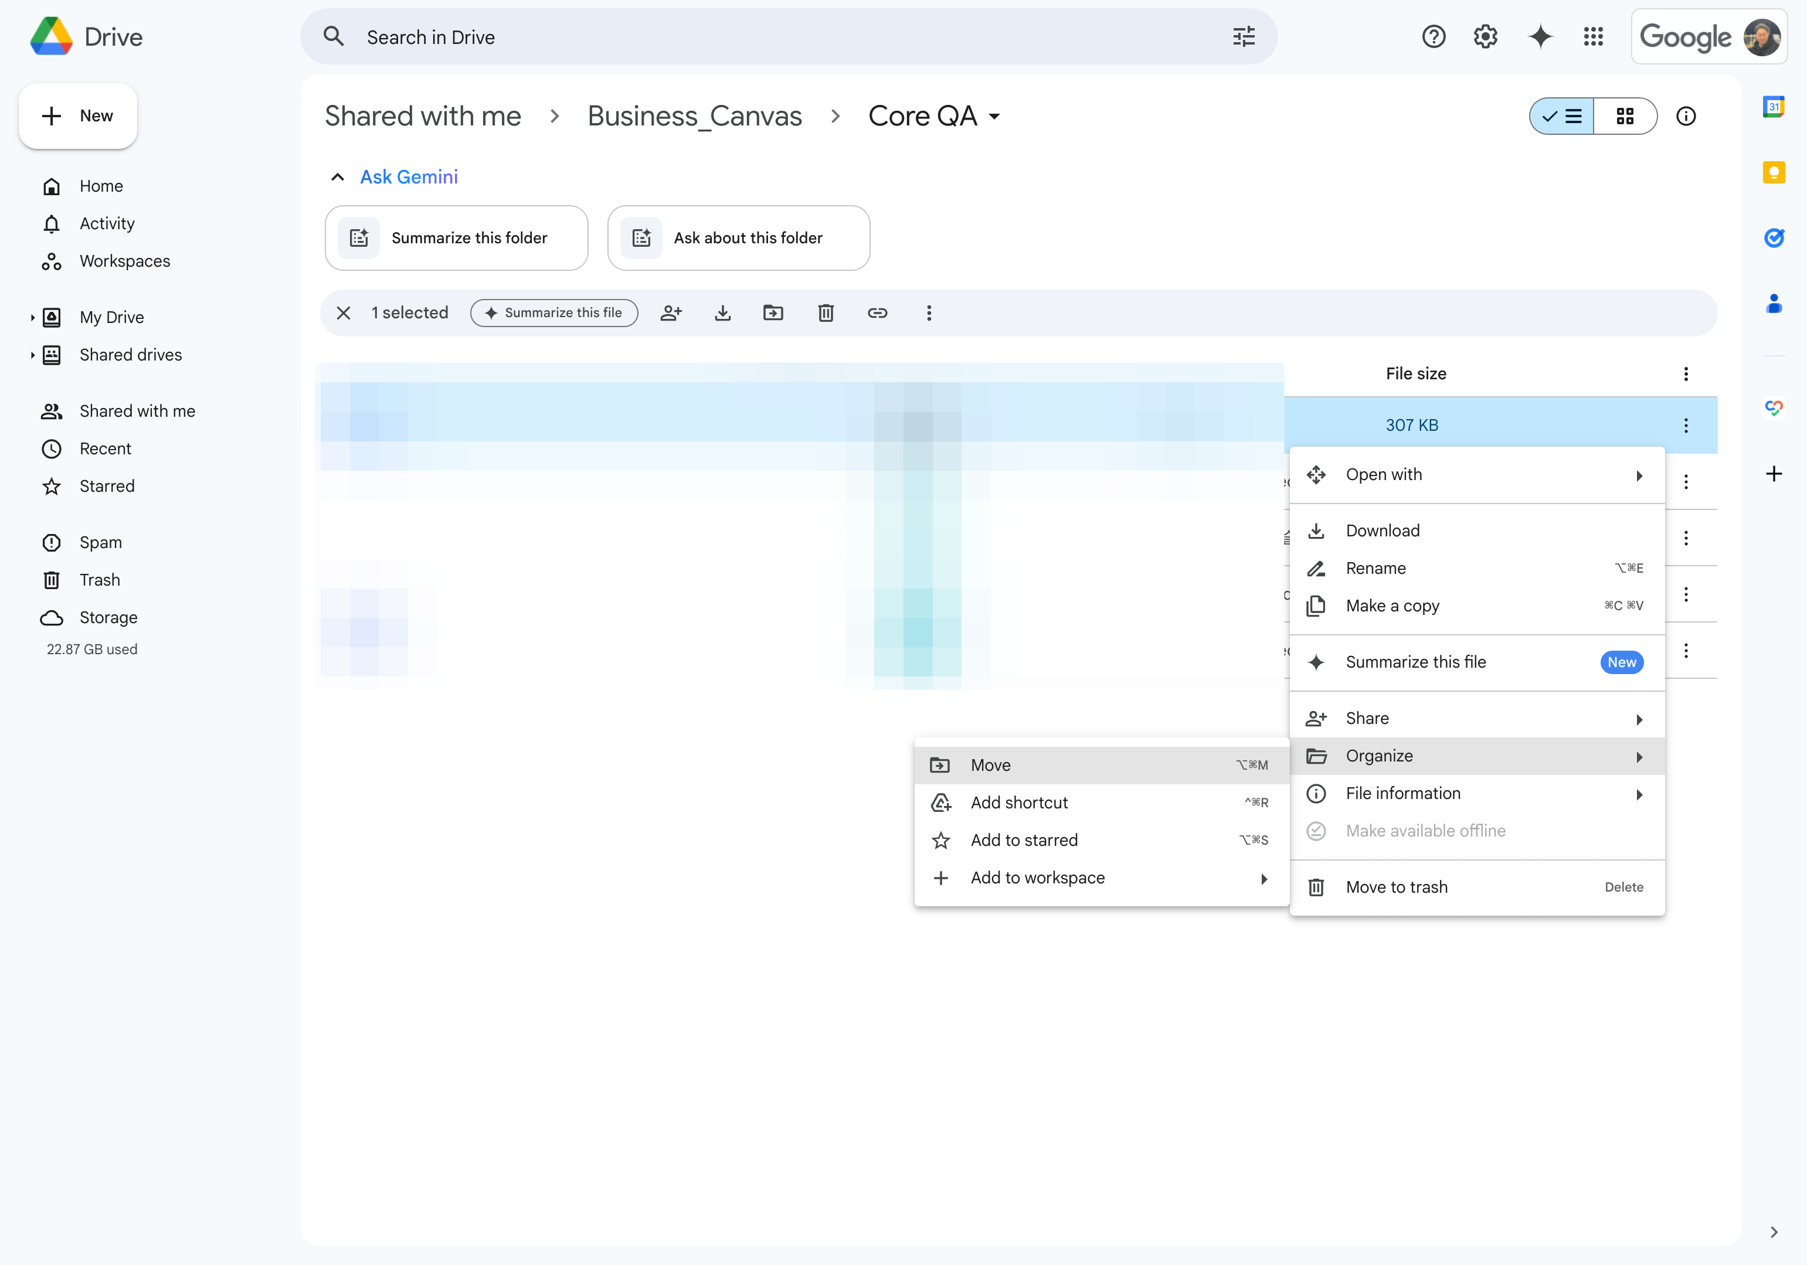Move selected file via toolbar folder icon
This screenshot has width=1807, height=1265.
tap(774, 313)
